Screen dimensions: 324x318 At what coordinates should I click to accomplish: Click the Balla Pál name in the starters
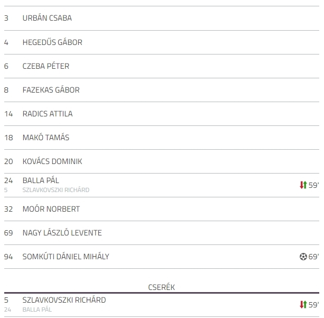click(41, 180)
